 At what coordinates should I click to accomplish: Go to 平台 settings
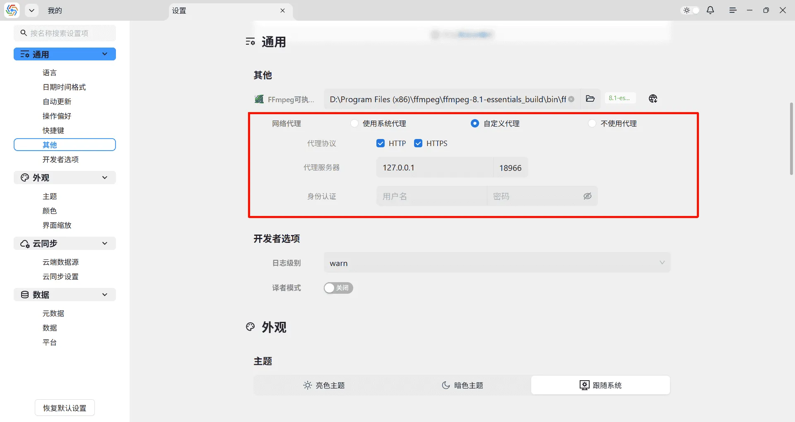coord(50,343)
